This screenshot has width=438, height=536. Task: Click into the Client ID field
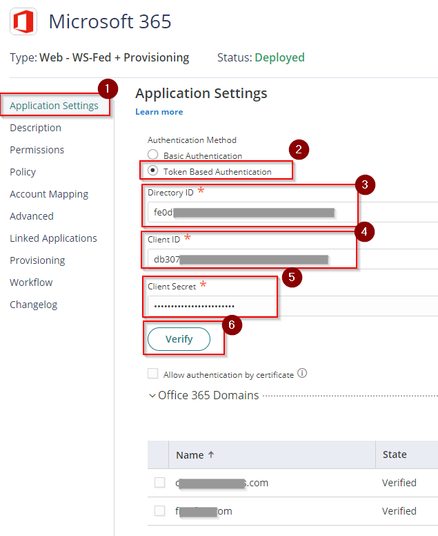point(292,259)
